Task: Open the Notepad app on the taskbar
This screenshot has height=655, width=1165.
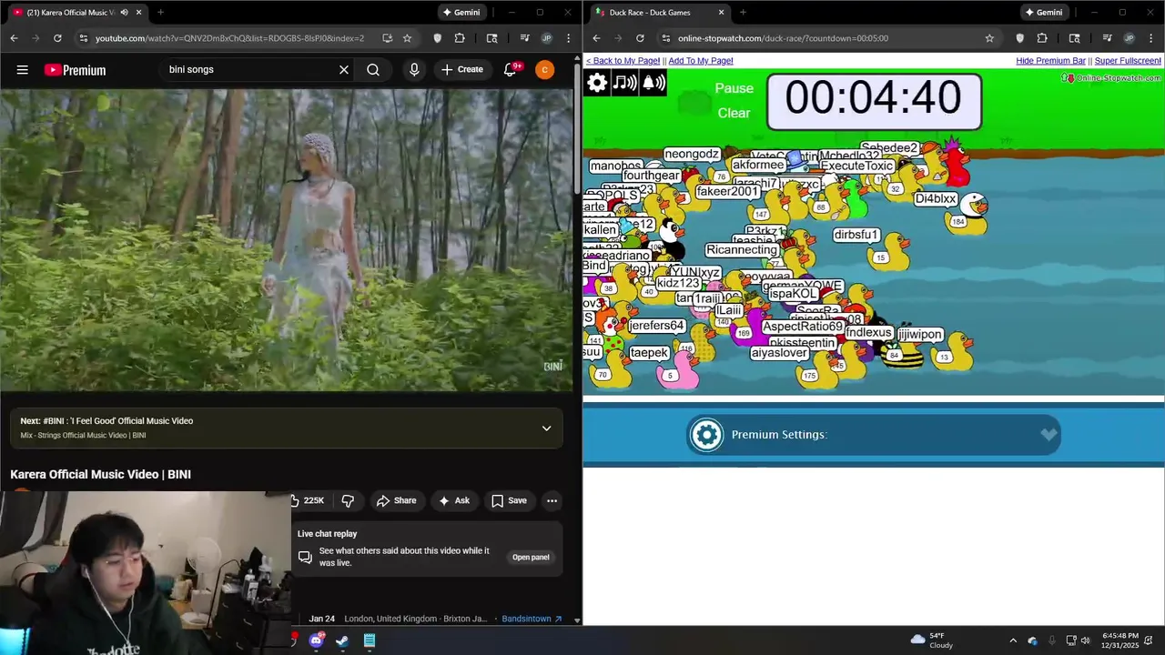Action: pyautogui.click(x=370, y=640)
